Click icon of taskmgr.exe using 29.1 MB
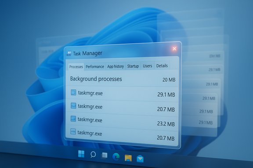This screenshot has width=253, height=168. pos(73,93)
